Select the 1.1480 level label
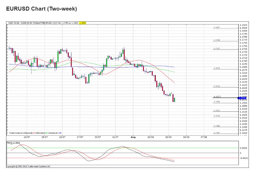Viewport: 256px width, 175px height. coord(217,126)
